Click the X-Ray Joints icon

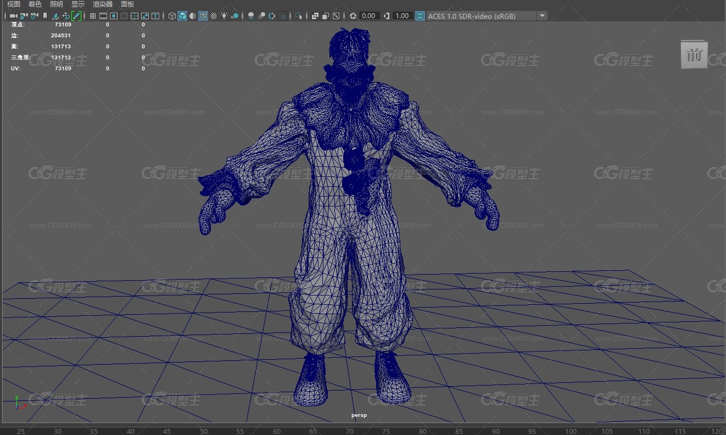[x=336, y=16]
